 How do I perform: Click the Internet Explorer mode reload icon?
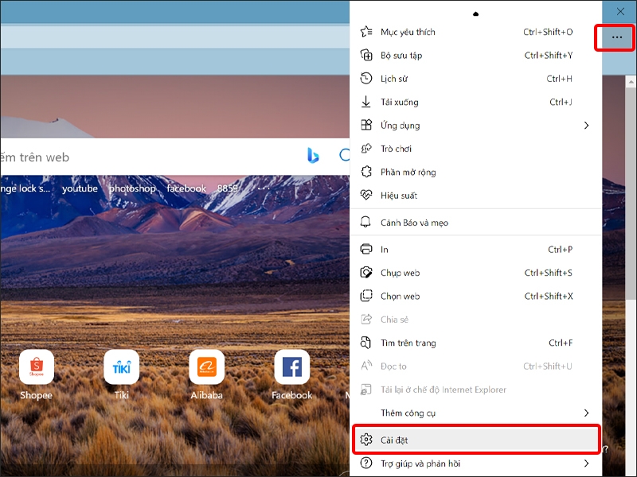coord(366,390)
